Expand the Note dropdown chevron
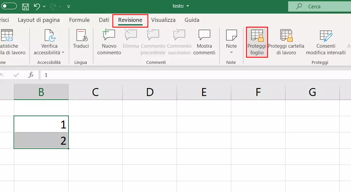The image size is (351, 192). point(231,52)
